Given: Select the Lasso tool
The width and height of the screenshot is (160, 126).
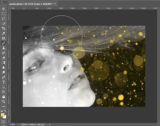Looking at the screenshot, I should [x=3, y=19].
